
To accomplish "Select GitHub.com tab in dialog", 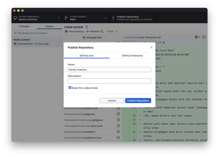I will pos(86,55).
